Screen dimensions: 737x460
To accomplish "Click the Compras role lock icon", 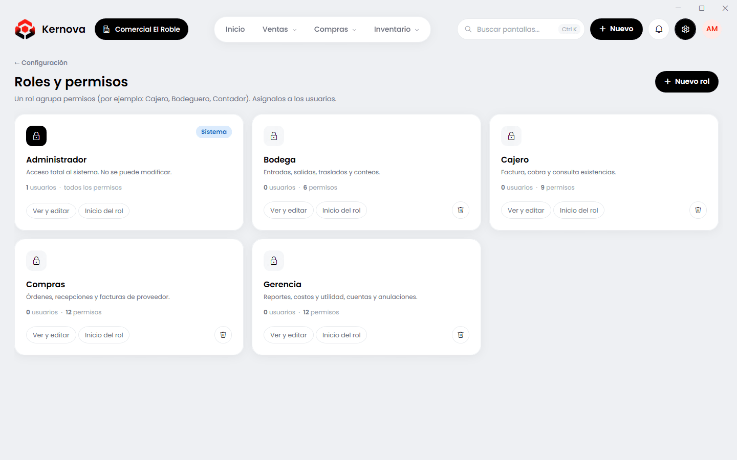I will pyautogui.click(x=36, y=261).
